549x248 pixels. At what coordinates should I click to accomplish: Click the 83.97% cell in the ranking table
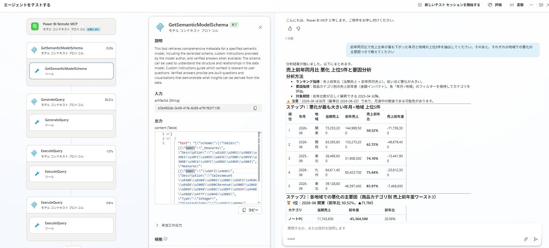(372, 186)
